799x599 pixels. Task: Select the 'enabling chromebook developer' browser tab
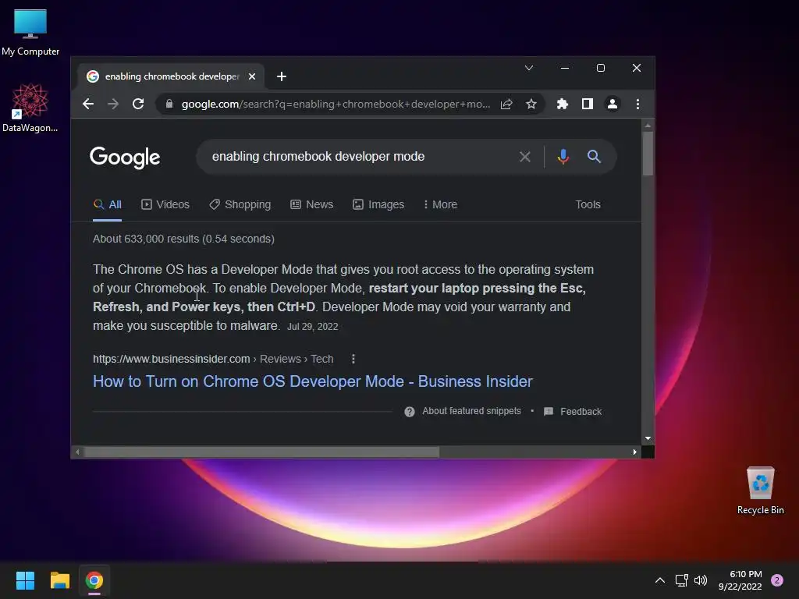(171, 76)
